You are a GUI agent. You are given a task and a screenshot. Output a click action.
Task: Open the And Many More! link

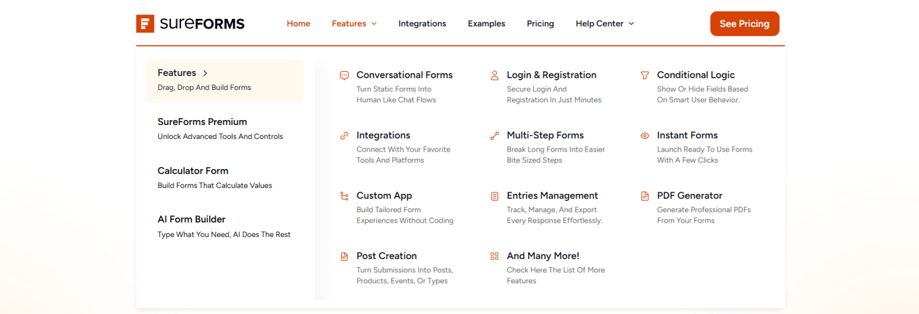543,256
